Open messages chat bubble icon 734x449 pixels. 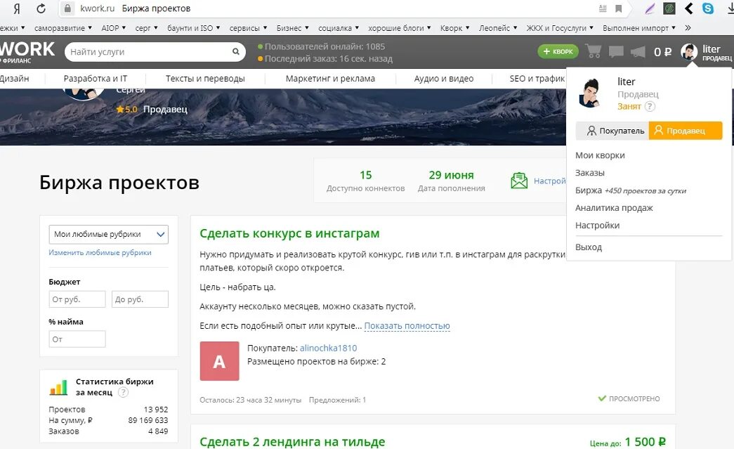pos(616,51)
